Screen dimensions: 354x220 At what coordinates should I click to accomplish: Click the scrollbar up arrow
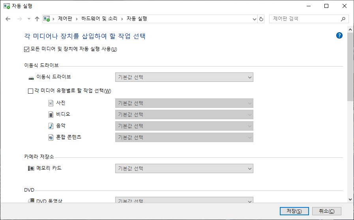click(x=350, y=30)
